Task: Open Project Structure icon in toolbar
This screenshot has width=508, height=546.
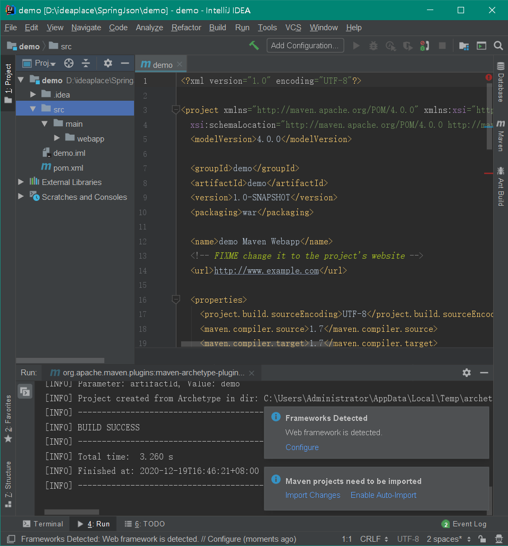Action: tap(464, 46)
